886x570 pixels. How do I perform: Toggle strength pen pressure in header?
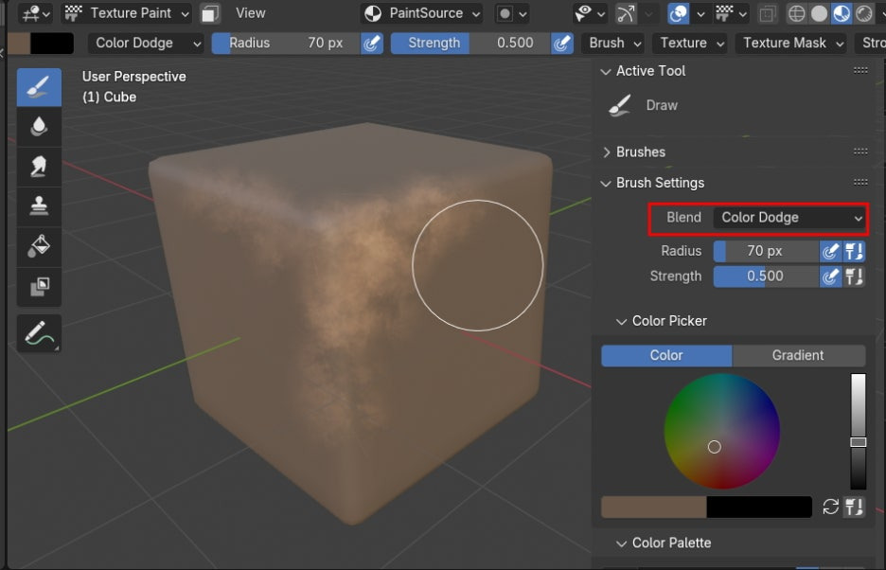click(561, 43)
